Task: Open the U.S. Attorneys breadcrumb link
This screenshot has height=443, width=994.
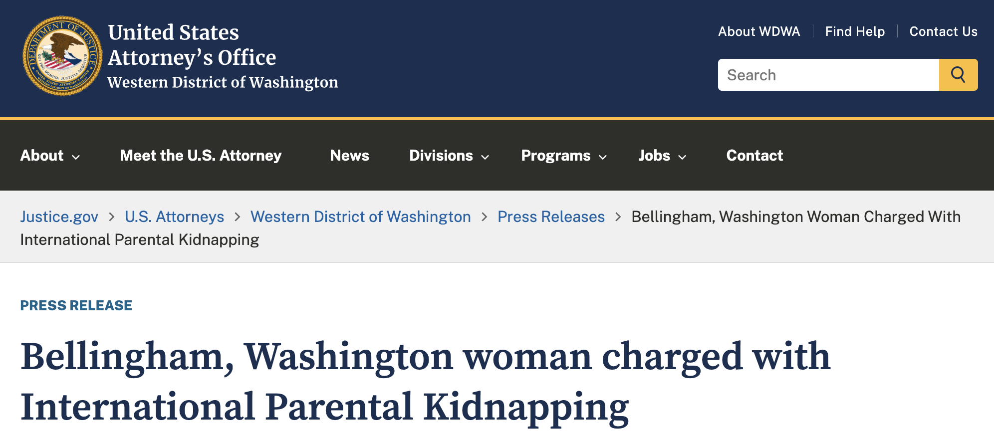Action: pyautogui.click(x=174, y=217)
